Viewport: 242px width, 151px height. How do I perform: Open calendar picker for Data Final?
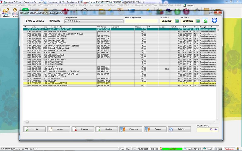coord(198,21)
